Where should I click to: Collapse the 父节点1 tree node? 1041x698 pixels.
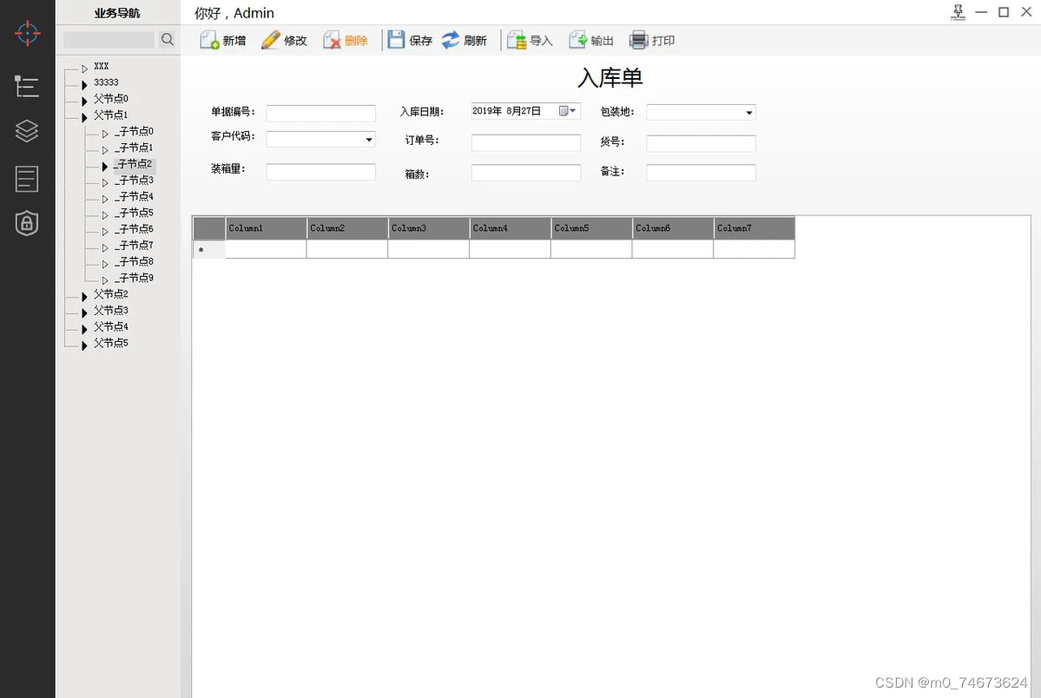(x=84, y=117)
